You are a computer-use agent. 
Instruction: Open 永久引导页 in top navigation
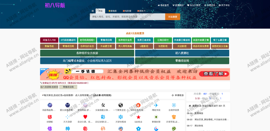[x=194, y=5]
